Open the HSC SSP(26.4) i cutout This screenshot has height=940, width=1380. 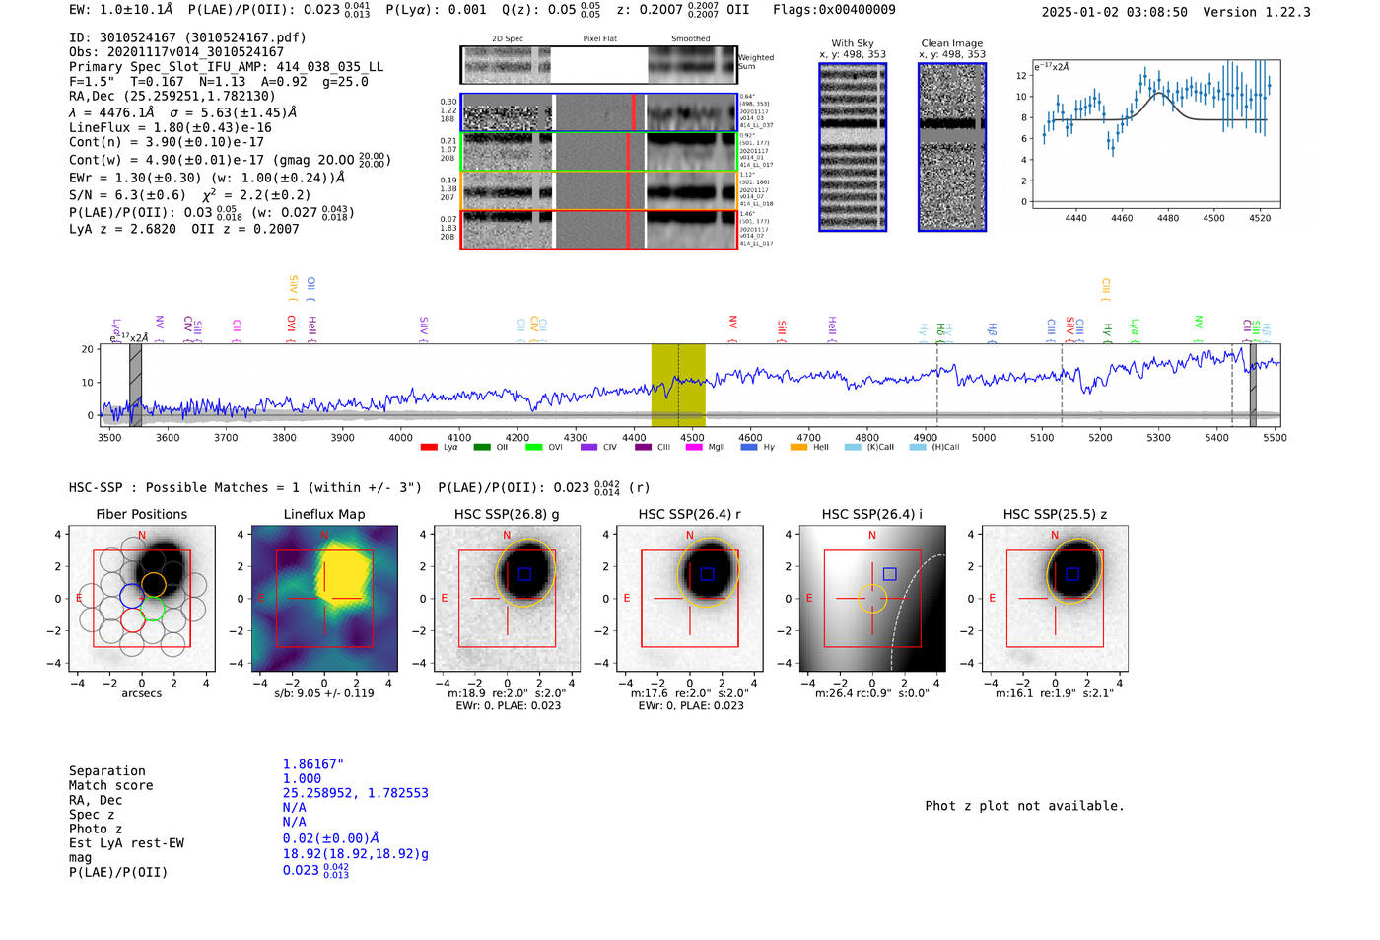(872, 599)
